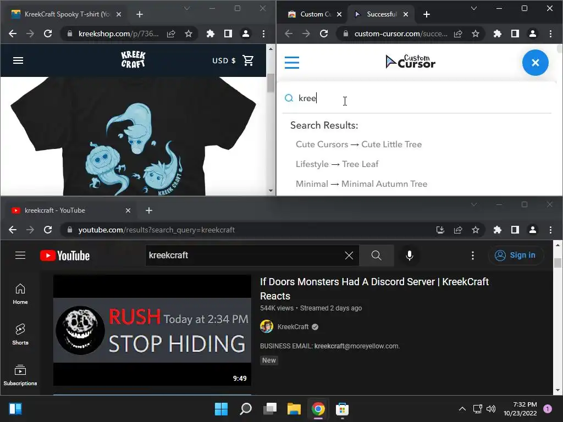Open KreekShop hamburger menu

tap(18, 60)
